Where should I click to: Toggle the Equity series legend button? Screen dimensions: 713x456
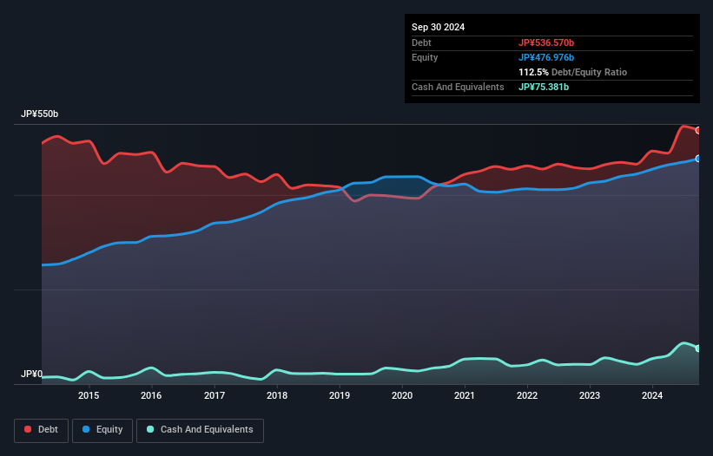102,430
